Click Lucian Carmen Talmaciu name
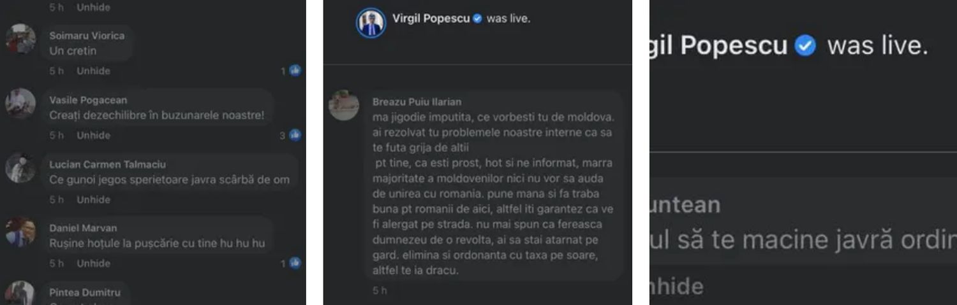Viewport: 957px width, 305px height. 107,164
